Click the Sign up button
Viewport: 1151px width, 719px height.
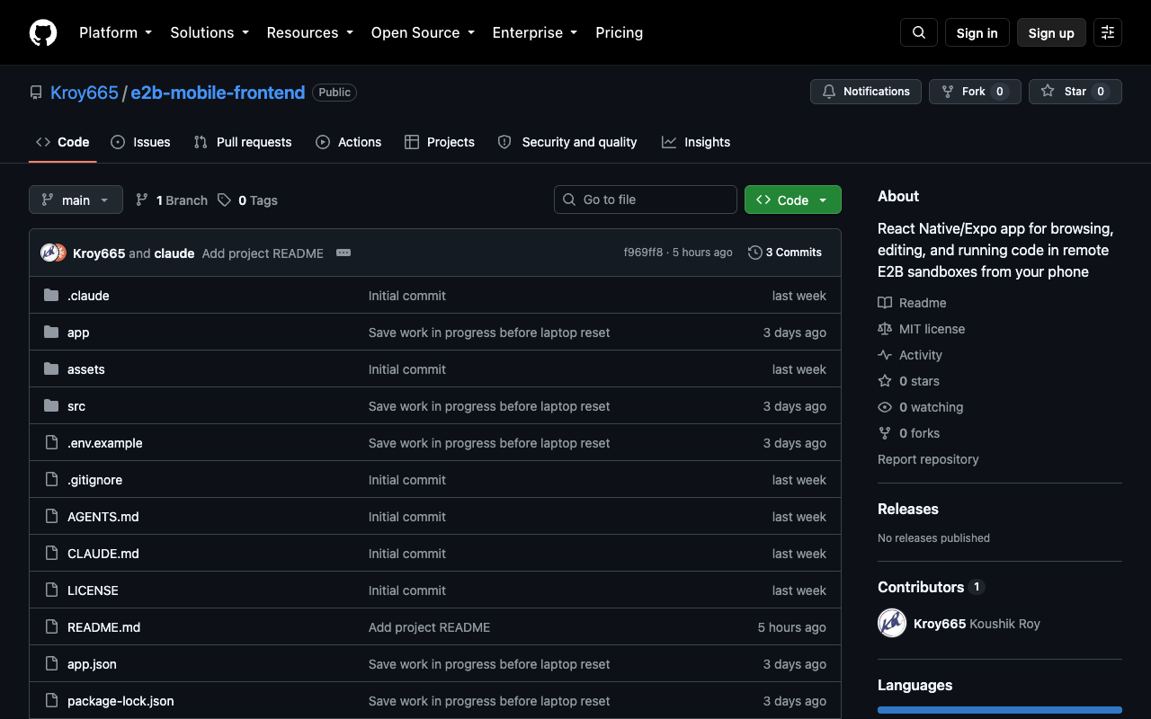pos(1051,32)
